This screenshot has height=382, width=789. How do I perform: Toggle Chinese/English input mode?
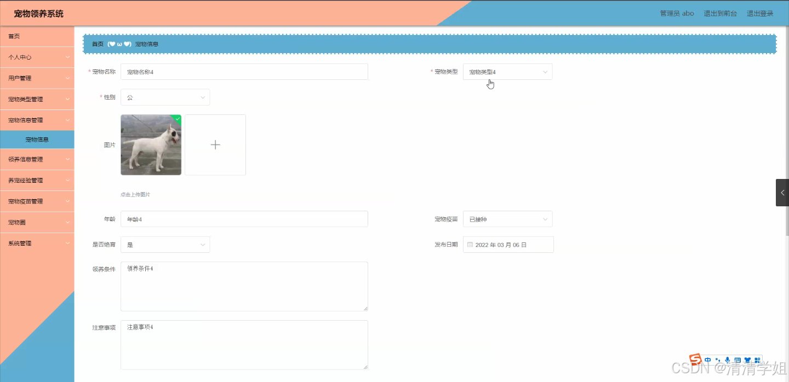click(x=707, y=360)
